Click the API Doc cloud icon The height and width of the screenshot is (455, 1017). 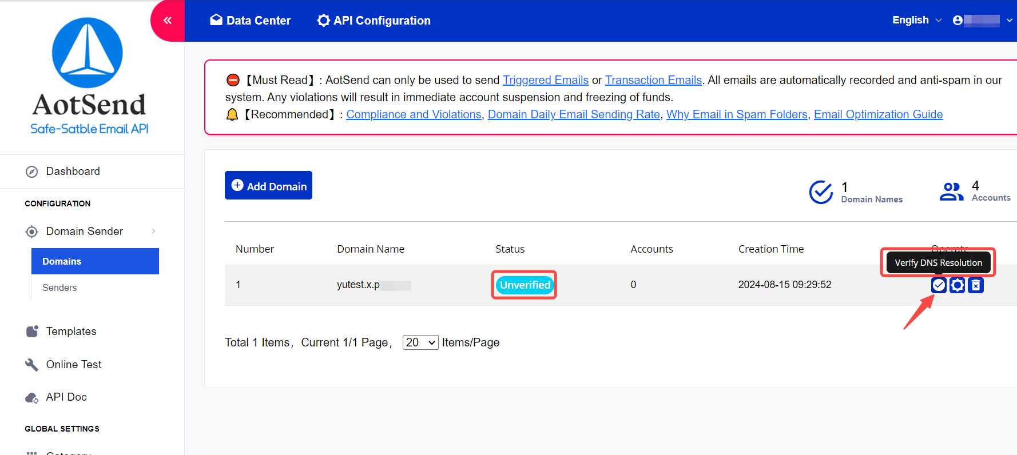(x=31, y=398)
